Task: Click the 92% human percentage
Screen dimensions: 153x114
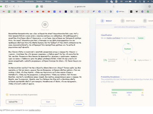Action: click(x=114, y=95)
